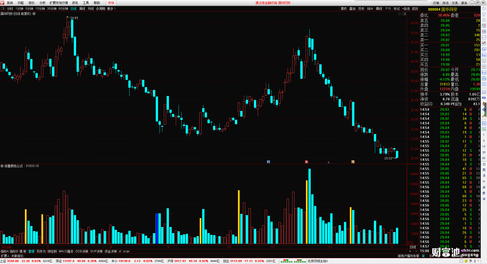The height and width of the screenshot is (264, 487).
Task: Click the back arrow icon in right sidebar
Action: [484, 9]
